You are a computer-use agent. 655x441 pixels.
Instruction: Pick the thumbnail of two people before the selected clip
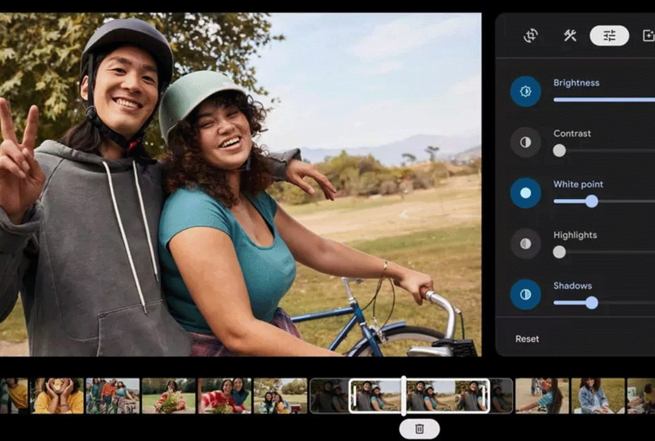[x=280, y=396]
